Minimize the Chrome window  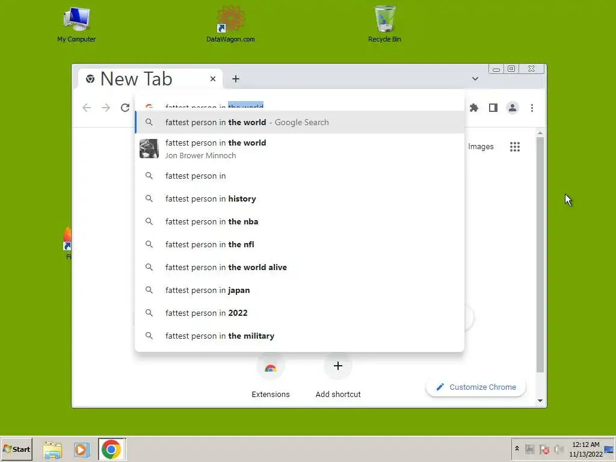(496, 69)
